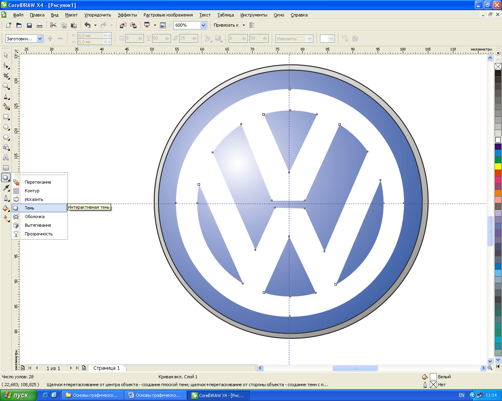This screenshot has width=502, height=401.
Task: Open the Welcome screen icon
Action: pos(163,25)
